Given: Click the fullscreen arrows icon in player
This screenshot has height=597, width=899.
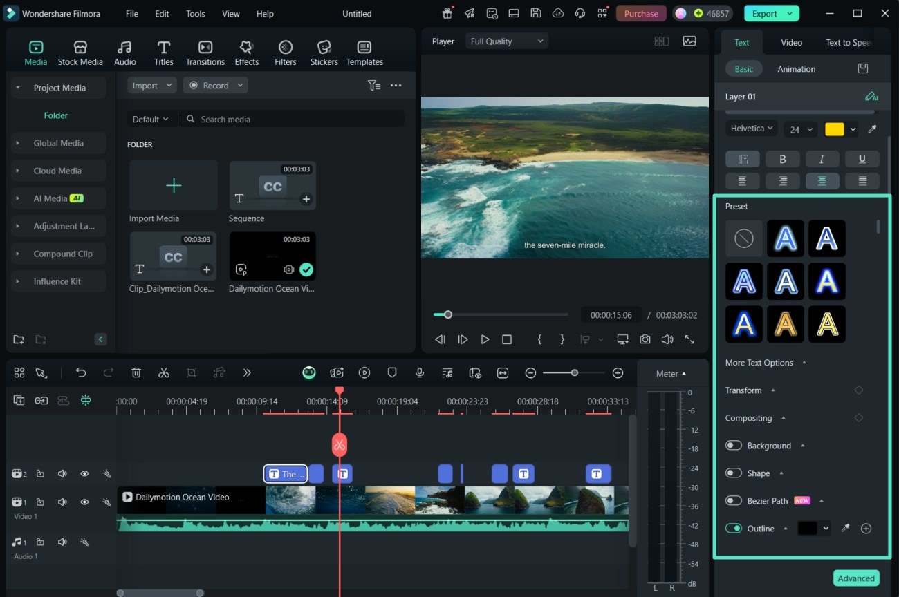Looking at the screenshot, I should [x=689, y=339].
